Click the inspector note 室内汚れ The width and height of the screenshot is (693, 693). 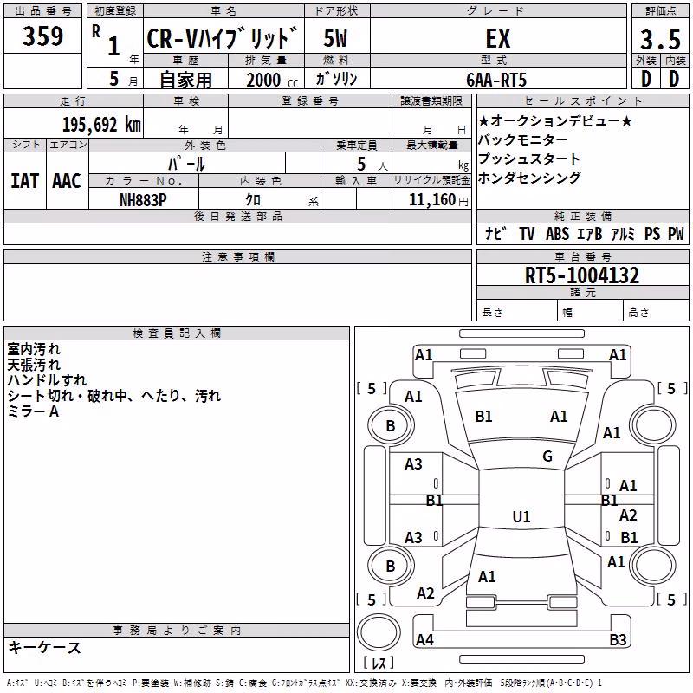pyautogui.click(x=34, y=349)
